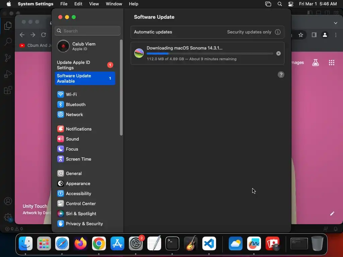
Task: Open Finder from the Dock
Action: pyautogui.click(x=25, y=243)
